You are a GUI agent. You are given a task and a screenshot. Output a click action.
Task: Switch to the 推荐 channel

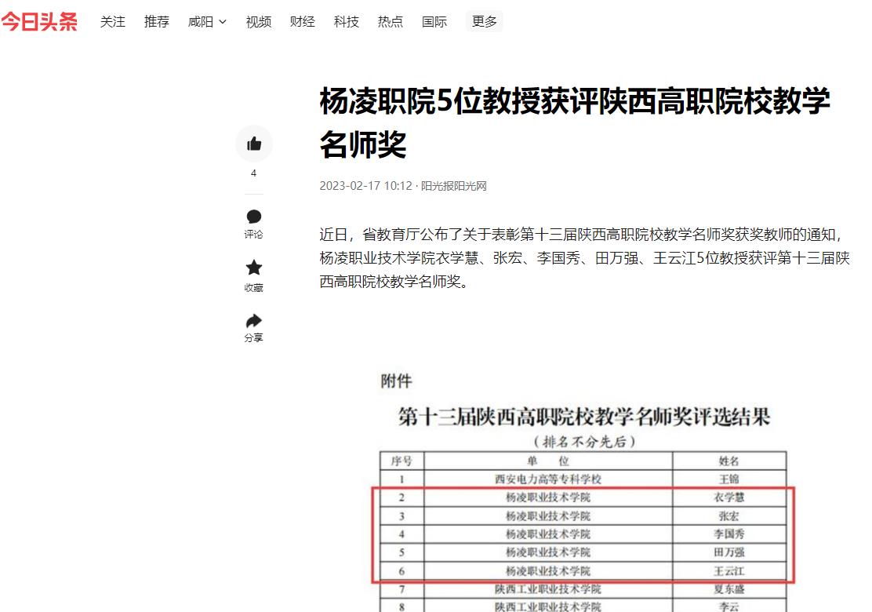tap(157, 22)
